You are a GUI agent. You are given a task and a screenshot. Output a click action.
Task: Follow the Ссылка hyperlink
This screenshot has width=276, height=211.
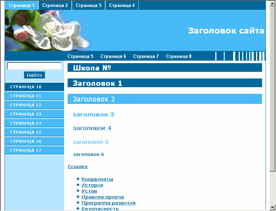(77, 167)
